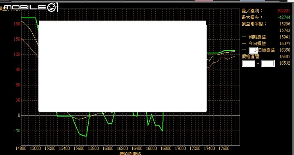
Task: Click the 17200 x-axis label
Action: (x=195, y=148)
